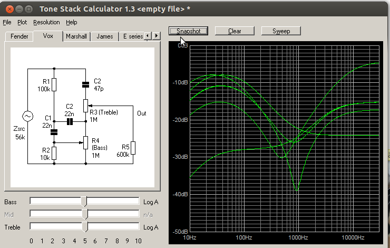The width and height of the screenshot is (390, 248).
Task: Open the Help menu
Action: (x=71, y=22)
